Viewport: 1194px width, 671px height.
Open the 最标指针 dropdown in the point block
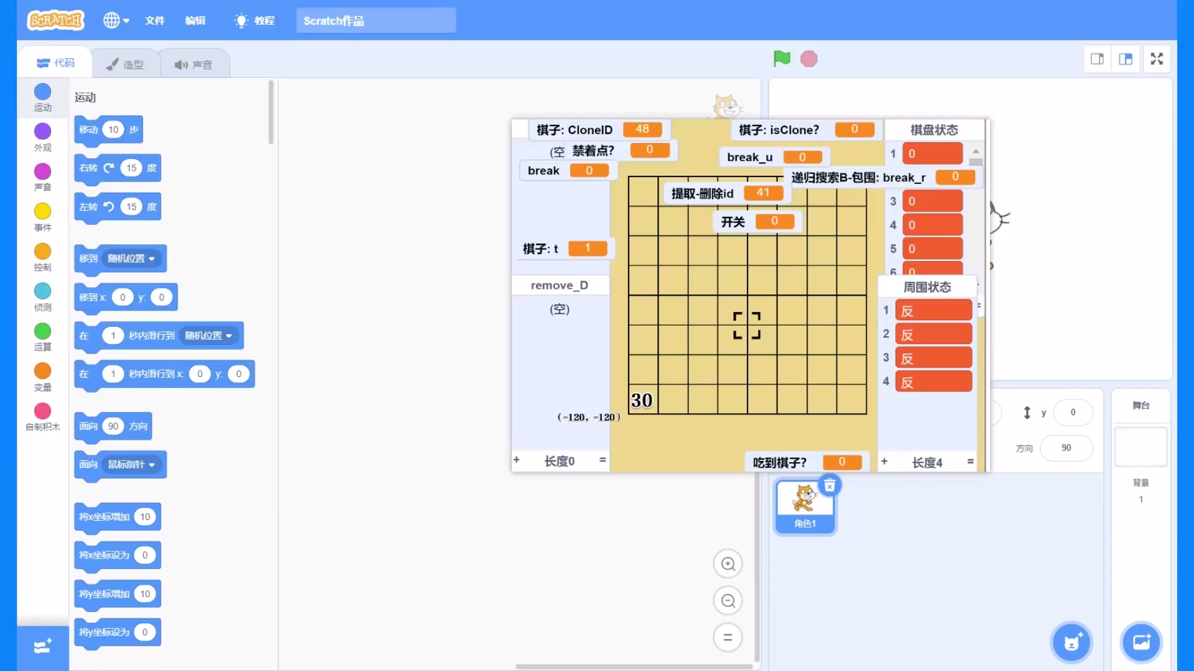coord(132,465)
